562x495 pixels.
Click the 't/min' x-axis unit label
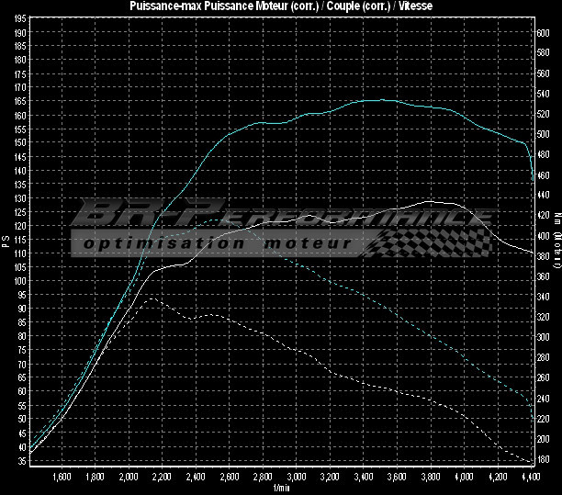[x=280, y=489]
